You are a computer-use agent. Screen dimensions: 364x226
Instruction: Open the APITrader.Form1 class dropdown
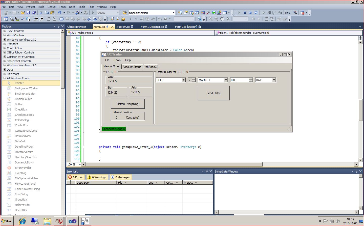click(213, 33)
